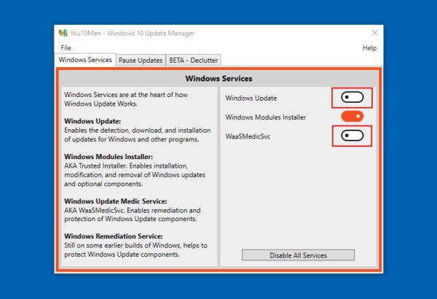Click the 'Windows Modules Installer' service label
Image resolution: width=437 pixels, height=299 pixels.
tap(266, 117)
